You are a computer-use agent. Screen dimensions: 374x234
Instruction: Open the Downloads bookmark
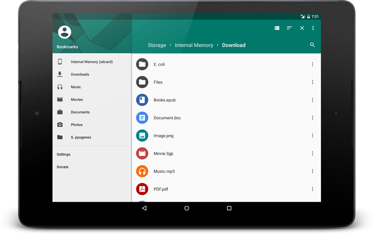coord(80,74)
